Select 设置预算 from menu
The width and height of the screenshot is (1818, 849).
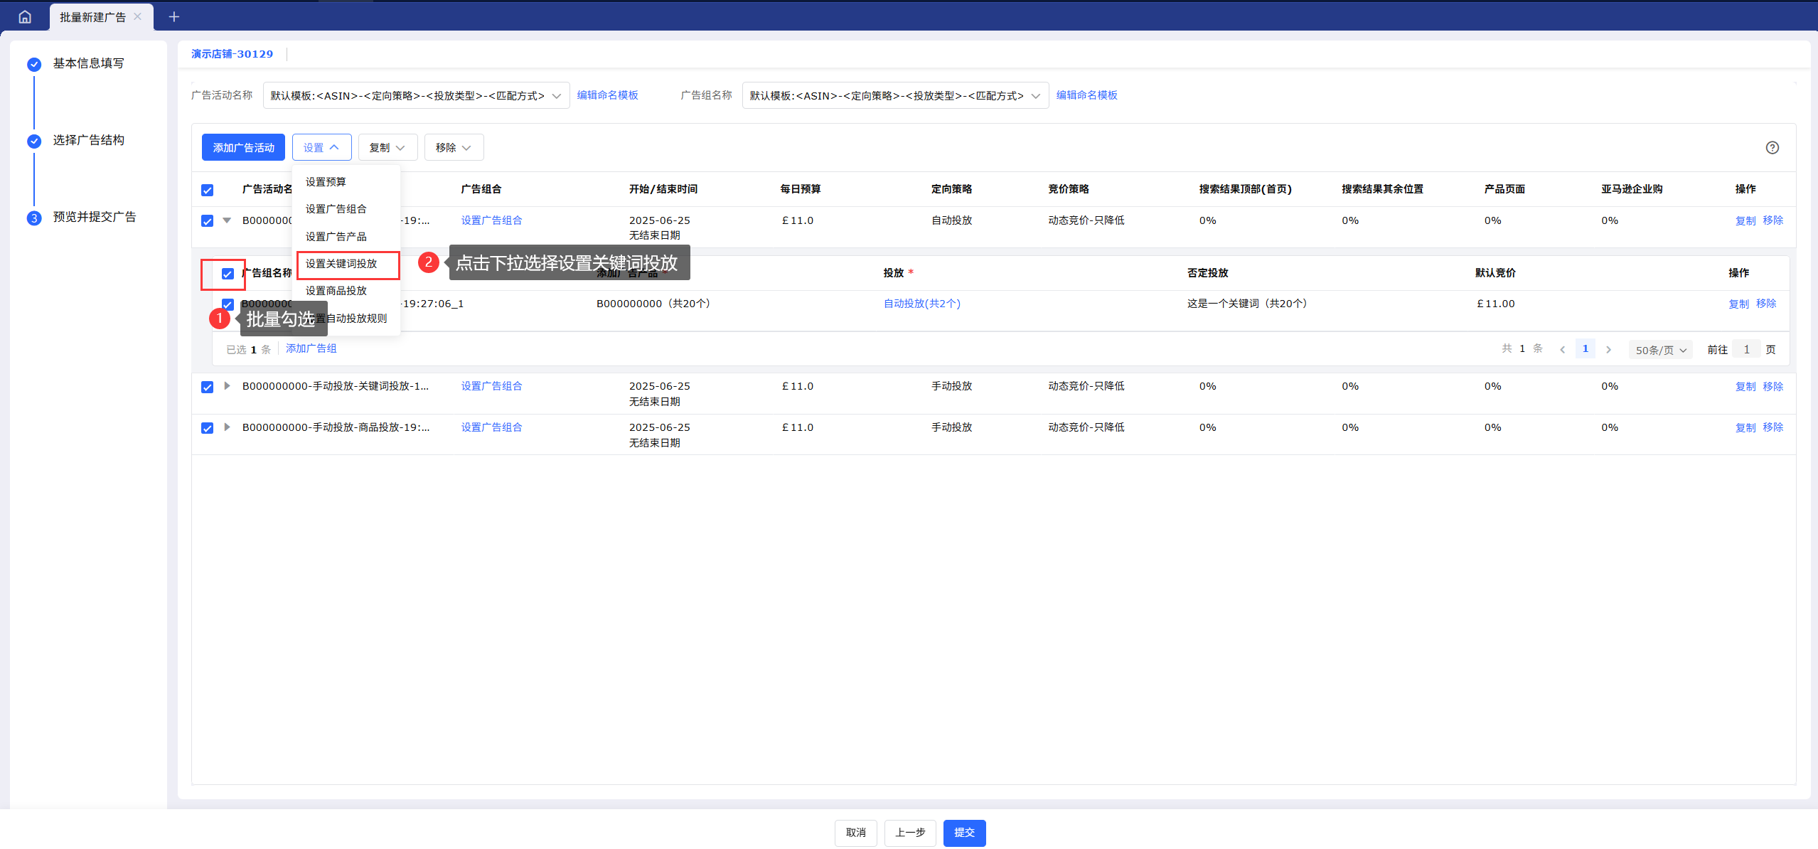coord(346,182)
